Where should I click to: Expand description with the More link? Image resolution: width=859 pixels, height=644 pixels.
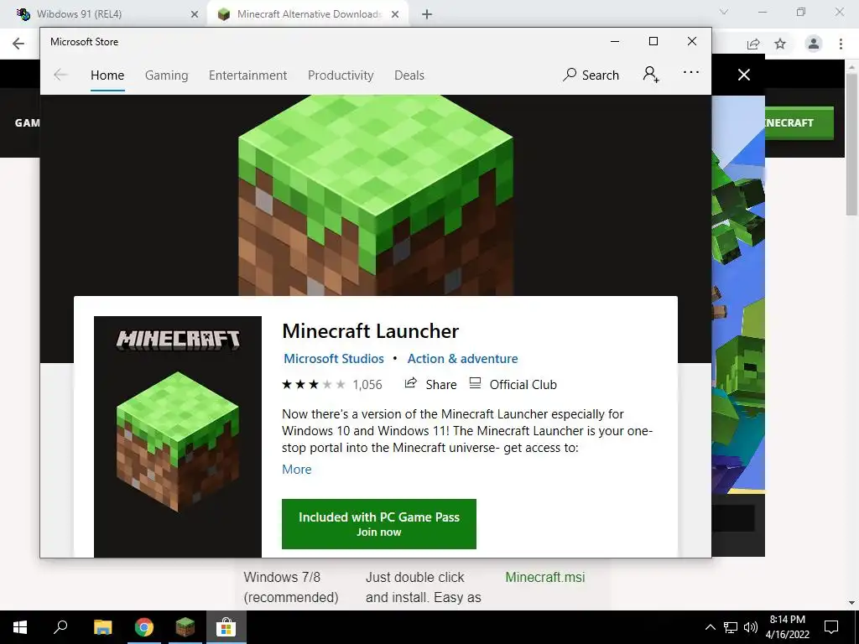pos(296,470)
